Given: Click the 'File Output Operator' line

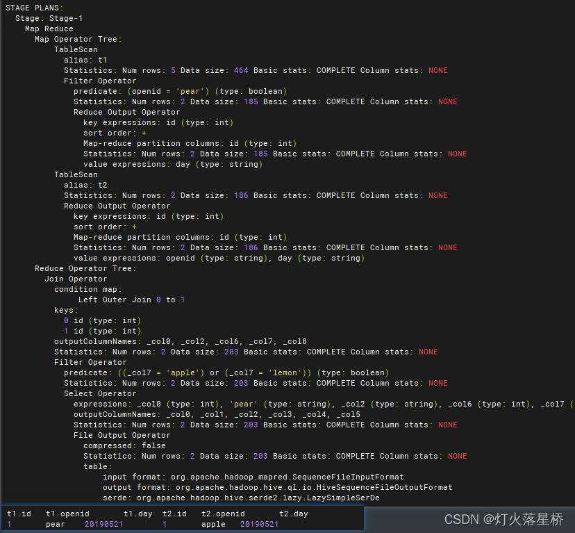Looking at the screenshot, I should [x=122, y=435].
